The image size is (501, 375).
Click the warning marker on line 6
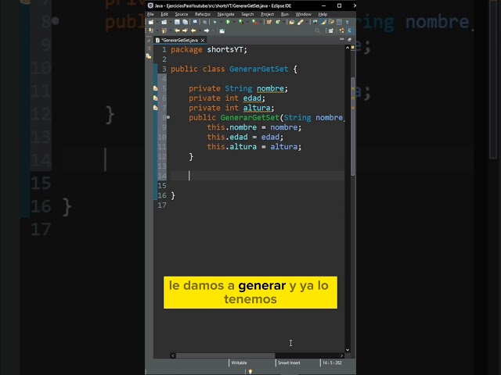pyautogui.click(x=155, y=98)
